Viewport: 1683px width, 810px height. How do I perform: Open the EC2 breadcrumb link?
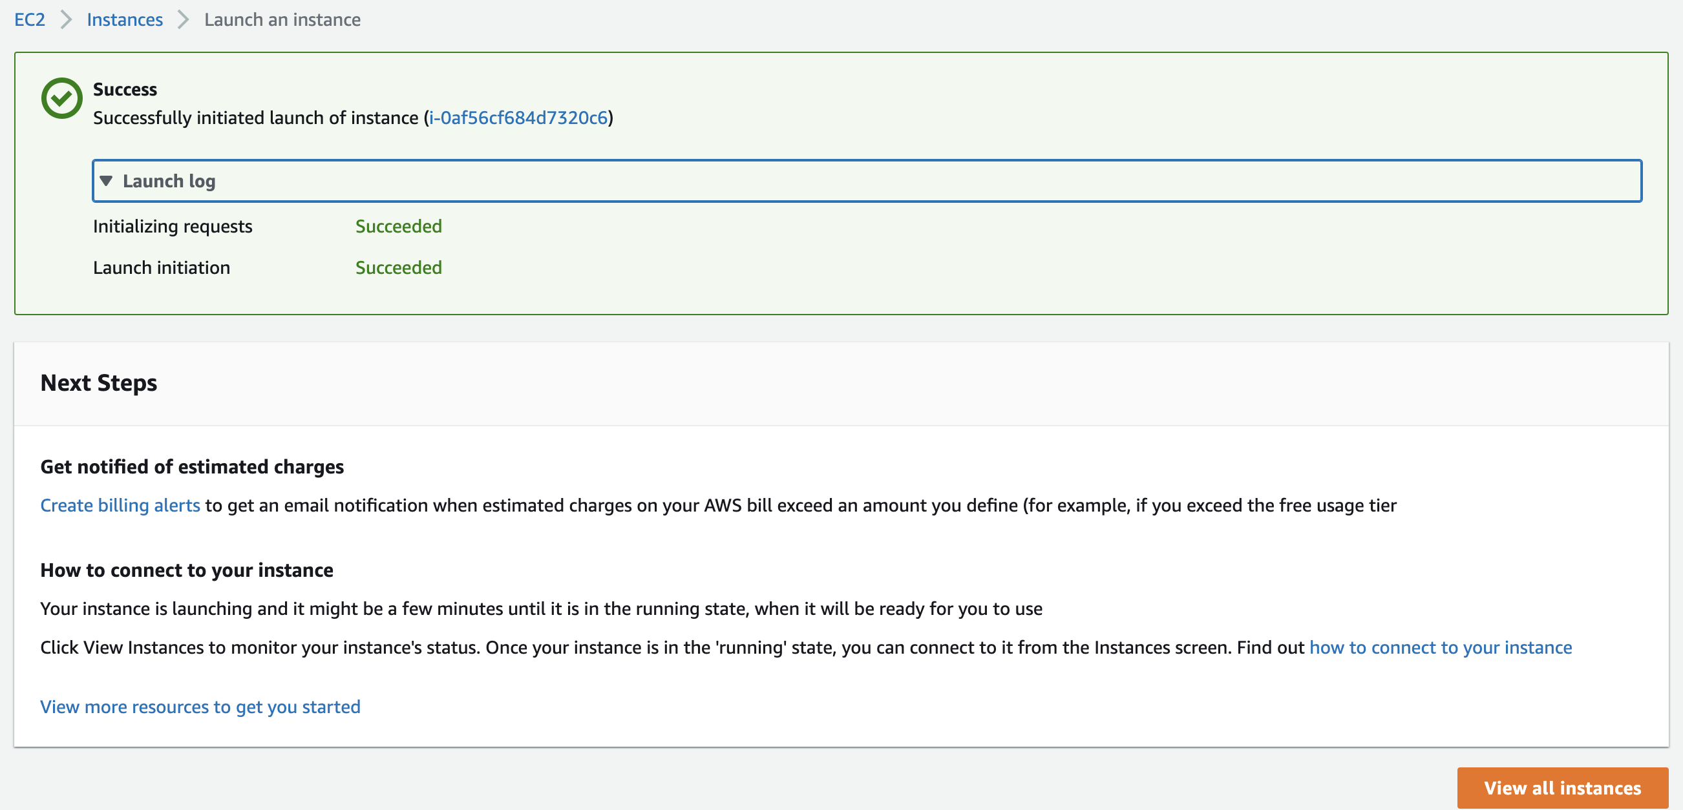(x=29, y=19)
